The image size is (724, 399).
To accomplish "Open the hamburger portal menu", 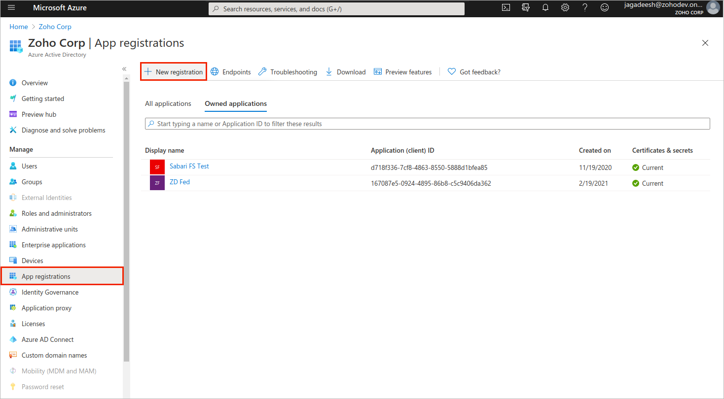I will point(12,8).
